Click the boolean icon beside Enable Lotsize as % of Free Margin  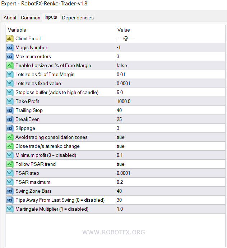10,65
